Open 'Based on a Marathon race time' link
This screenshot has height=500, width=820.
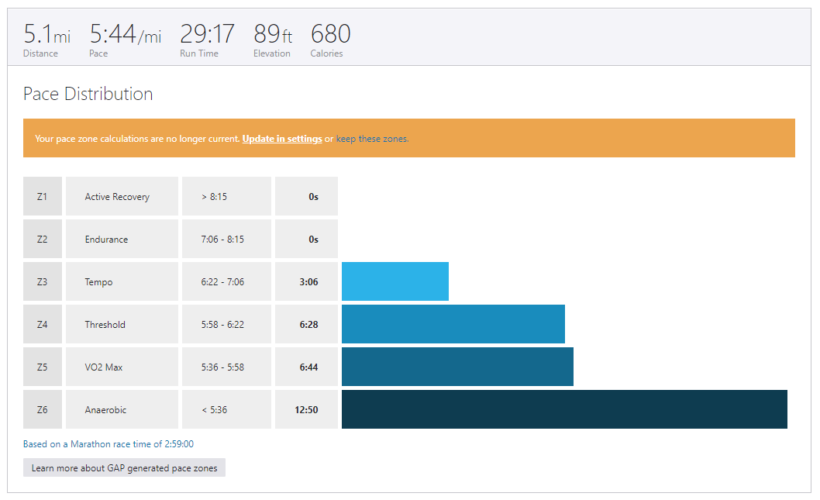point(109,444)
